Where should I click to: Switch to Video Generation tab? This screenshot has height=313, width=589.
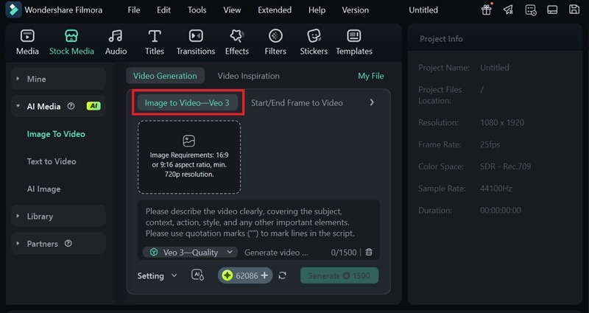click(x=165, y=76)
